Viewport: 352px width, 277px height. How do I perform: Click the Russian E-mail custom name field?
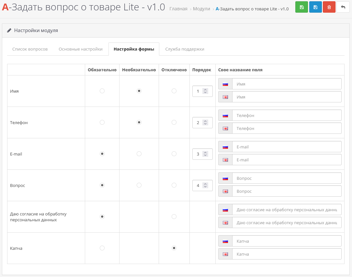click(x=287, y=147)
